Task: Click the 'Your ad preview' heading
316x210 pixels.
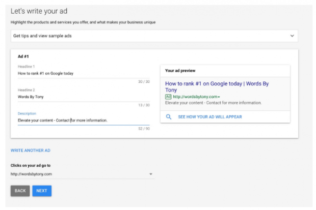Action: 180,71
